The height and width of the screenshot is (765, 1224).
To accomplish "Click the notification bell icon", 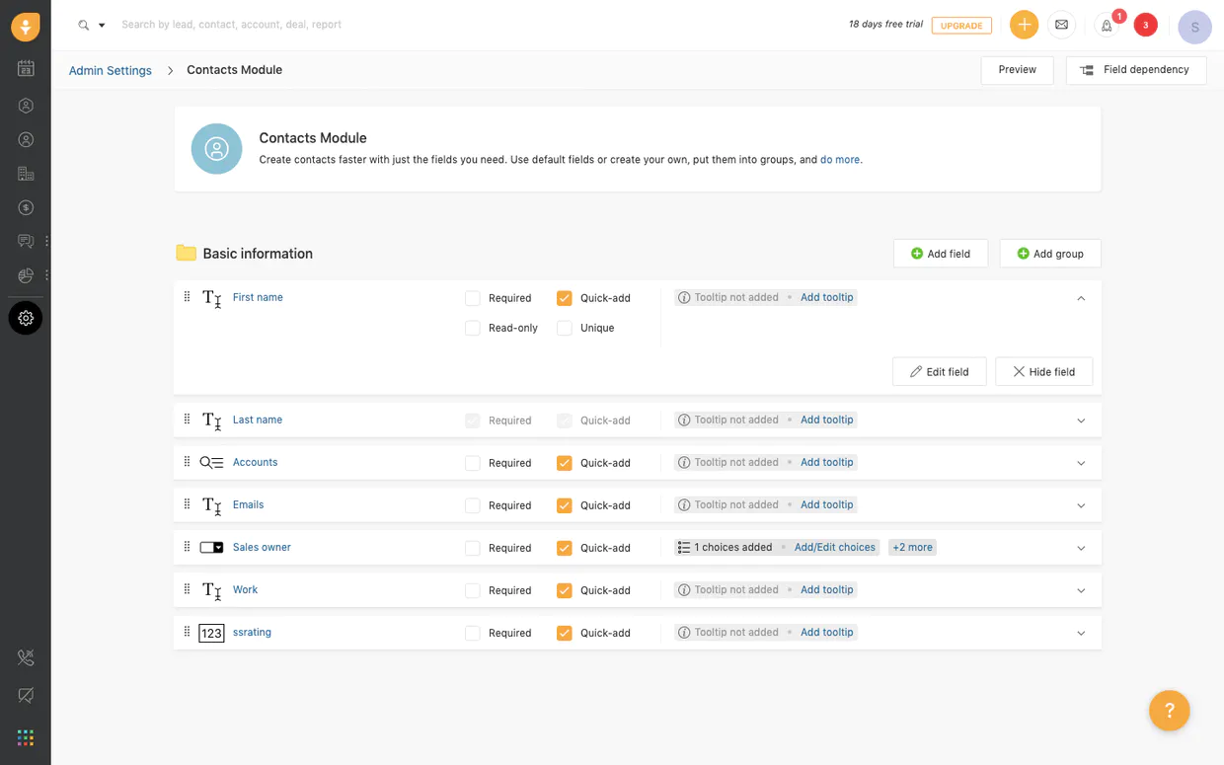I will click(1107, 26).
